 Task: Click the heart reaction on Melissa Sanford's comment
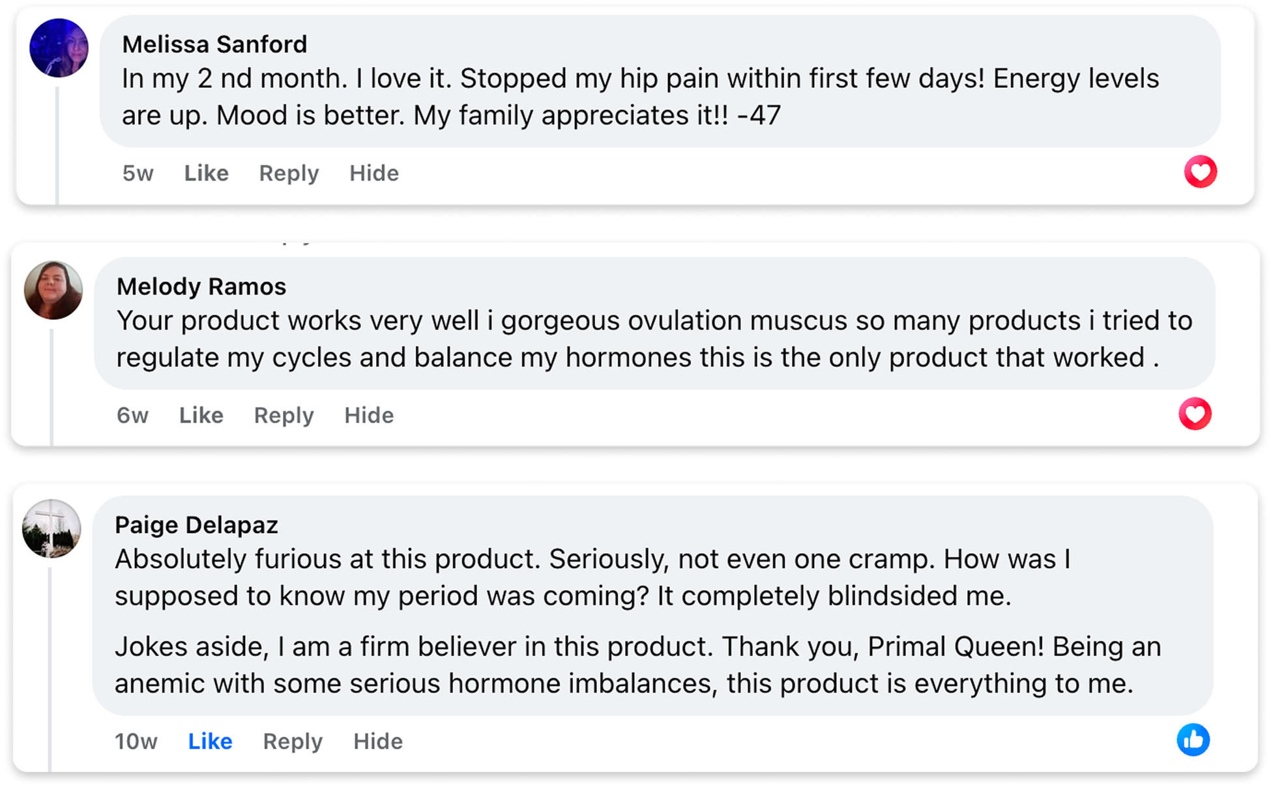tap(1201, 171)
